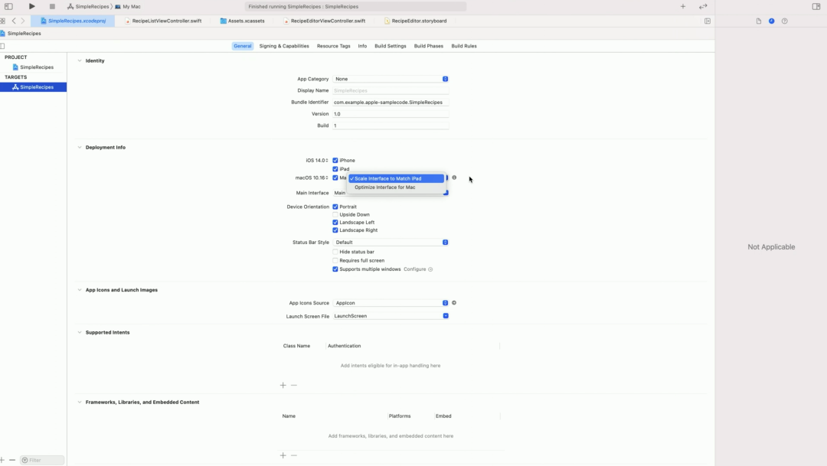Stop the running scheme

click(52, 6)
